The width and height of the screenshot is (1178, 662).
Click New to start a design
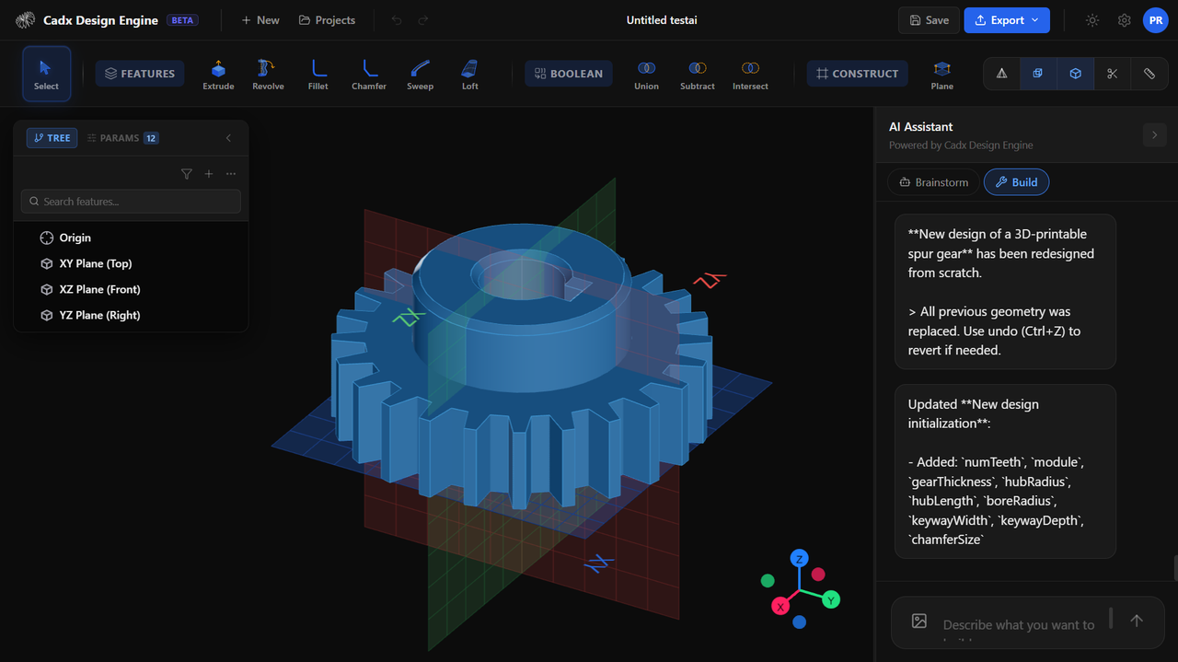(x=260, y=20)
